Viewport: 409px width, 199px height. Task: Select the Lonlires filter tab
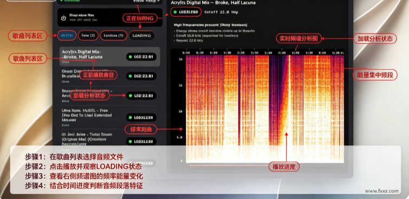pos(113,35)
